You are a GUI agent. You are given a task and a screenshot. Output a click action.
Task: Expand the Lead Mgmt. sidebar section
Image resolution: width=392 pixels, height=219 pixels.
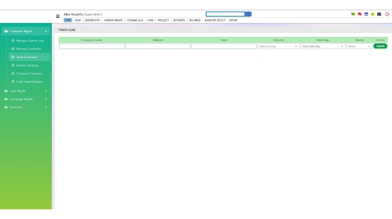click(26, 91)
